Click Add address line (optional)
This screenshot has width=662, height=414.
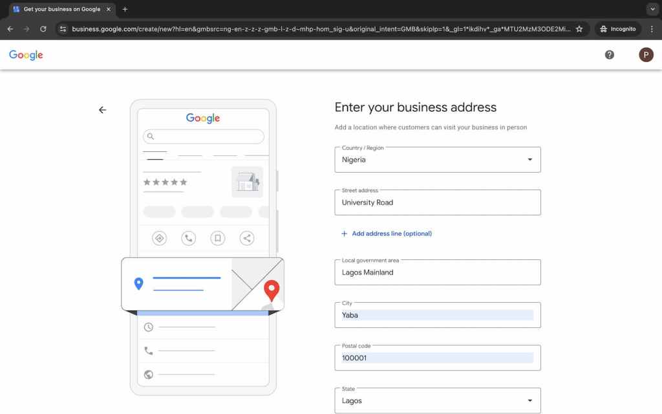(x=387, y=234)
